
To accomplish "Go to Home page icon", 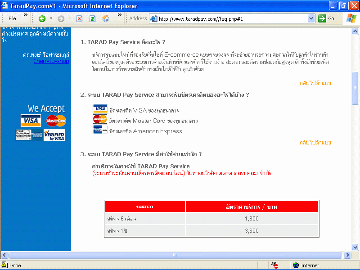I will [x=106, y=18].
